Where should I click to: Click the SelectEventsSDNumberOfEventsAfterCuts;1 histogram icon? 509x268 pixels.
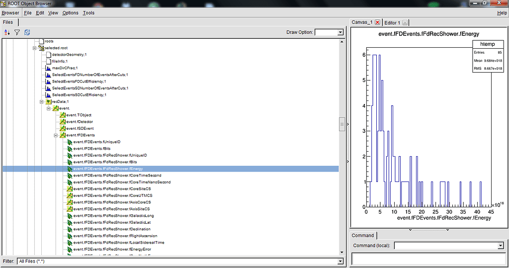pos(48,89)
